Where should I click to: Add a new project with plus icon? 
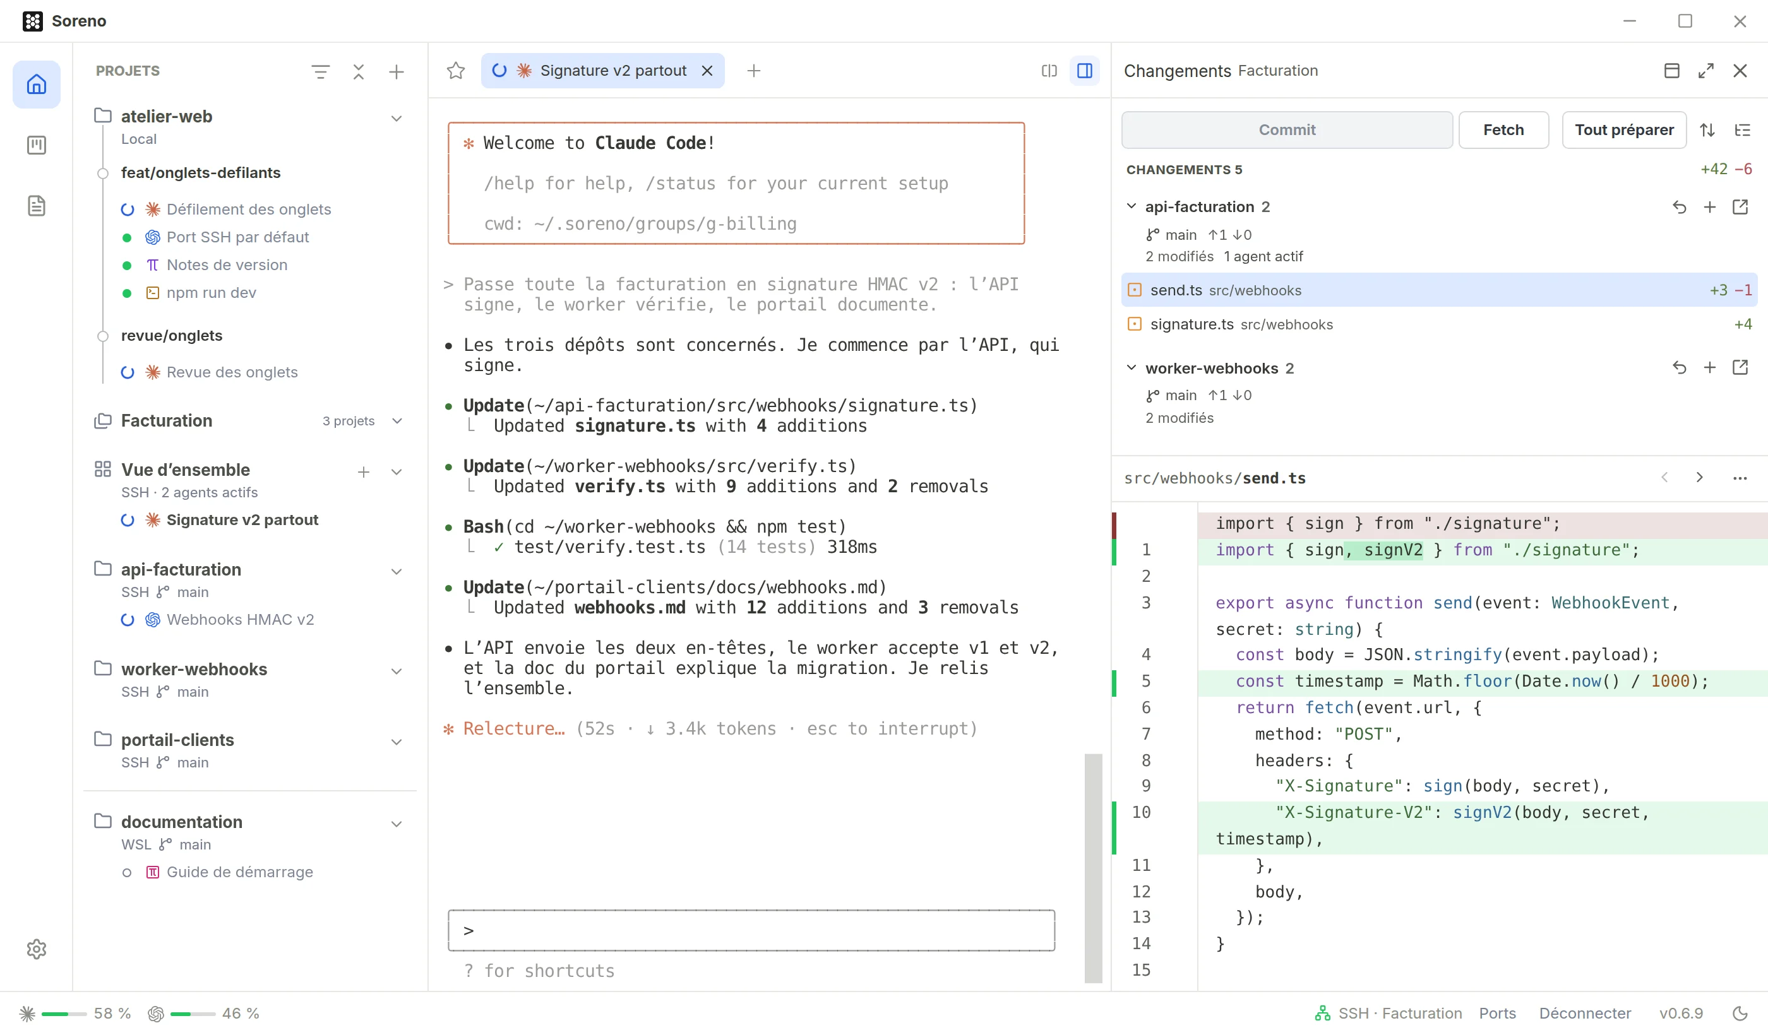tap(397, 71)
